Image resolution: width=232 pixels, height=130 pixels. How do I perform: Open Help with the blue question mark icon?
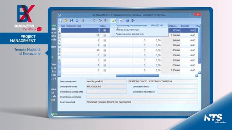127,21
